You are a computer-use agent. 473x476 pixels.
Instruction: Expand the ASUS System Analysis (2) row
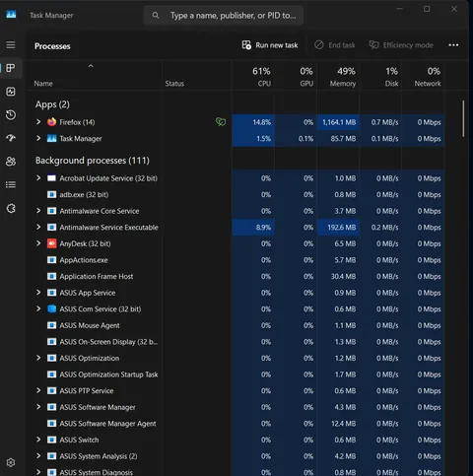(38, 456)
